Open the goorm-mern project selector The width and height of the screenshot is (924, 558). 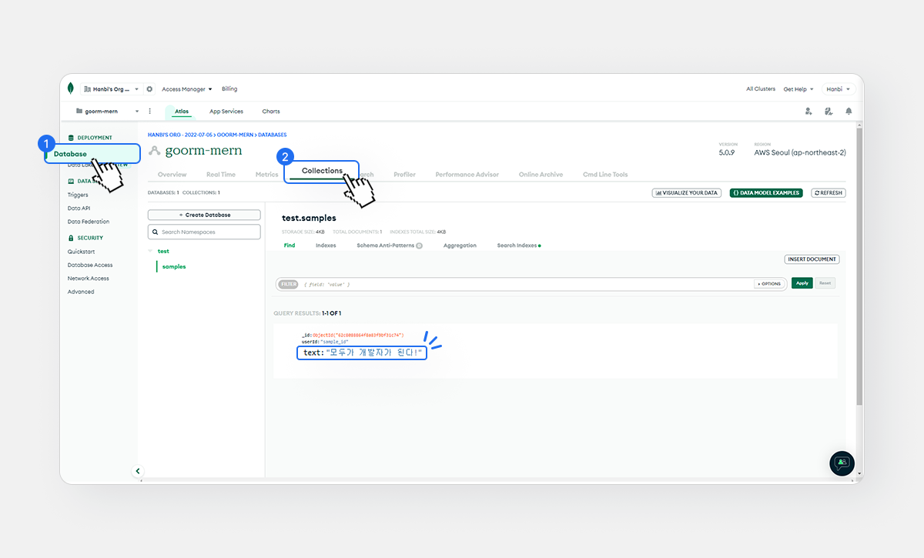[108, 111]
